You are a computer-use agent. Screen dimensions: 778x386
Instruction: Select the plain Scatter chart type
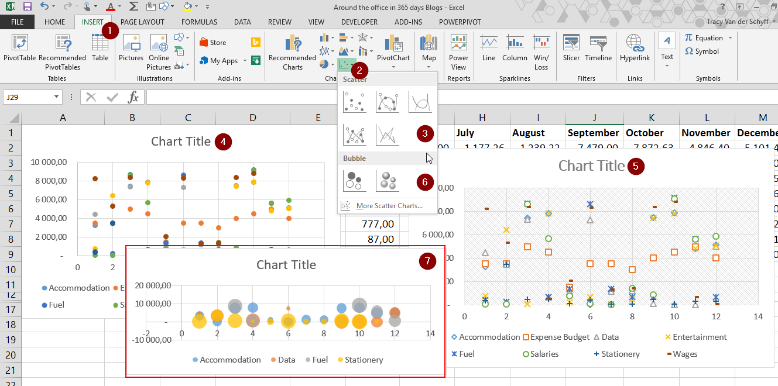pyautogui.click(x=355, y=102)
